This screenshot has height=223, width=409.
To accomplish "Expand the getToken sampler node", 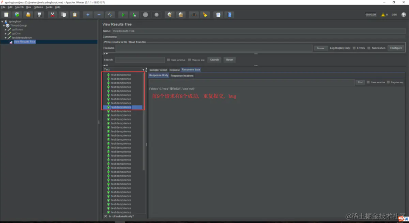I will click(x=6, y=29).
